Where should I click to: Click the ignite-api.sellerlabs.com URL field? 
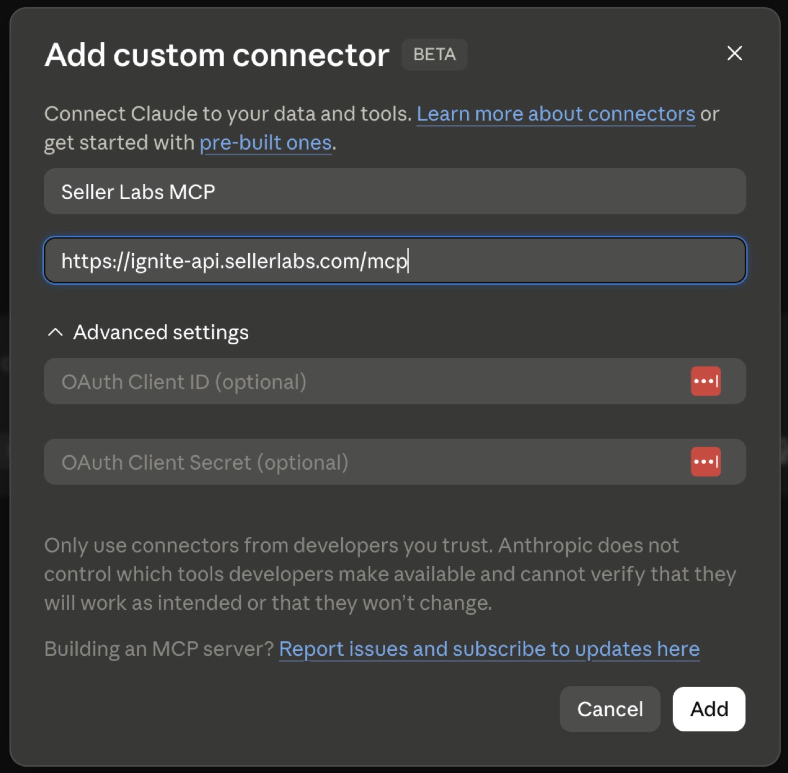point(395,260)
